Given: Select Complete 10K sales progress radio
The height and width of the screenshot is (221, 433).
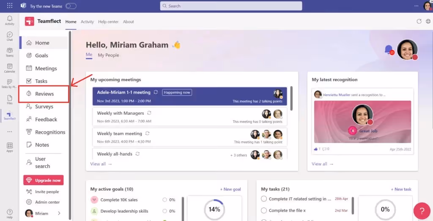Looking at the screenshot, I should (x=165, y=200).
